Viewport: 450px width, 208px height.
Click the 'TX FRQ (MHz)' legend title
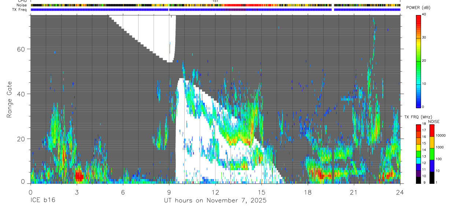[418, 117]
